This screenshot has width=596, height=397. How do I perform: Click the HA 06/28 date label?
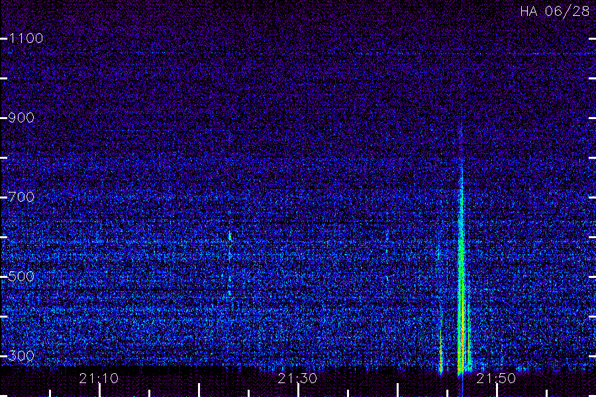click(x=555, y=11)
